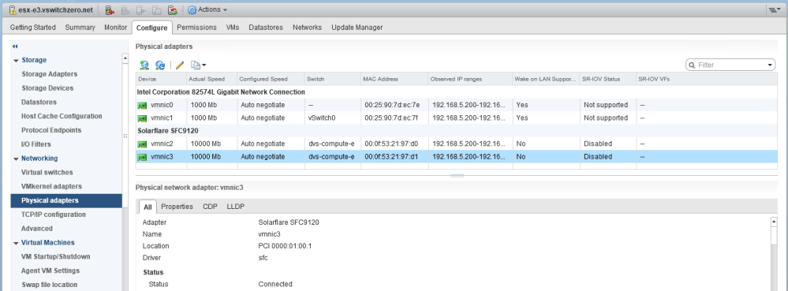Sort by the Actual Speed column header
788x291 pixels.
point(211,80)
